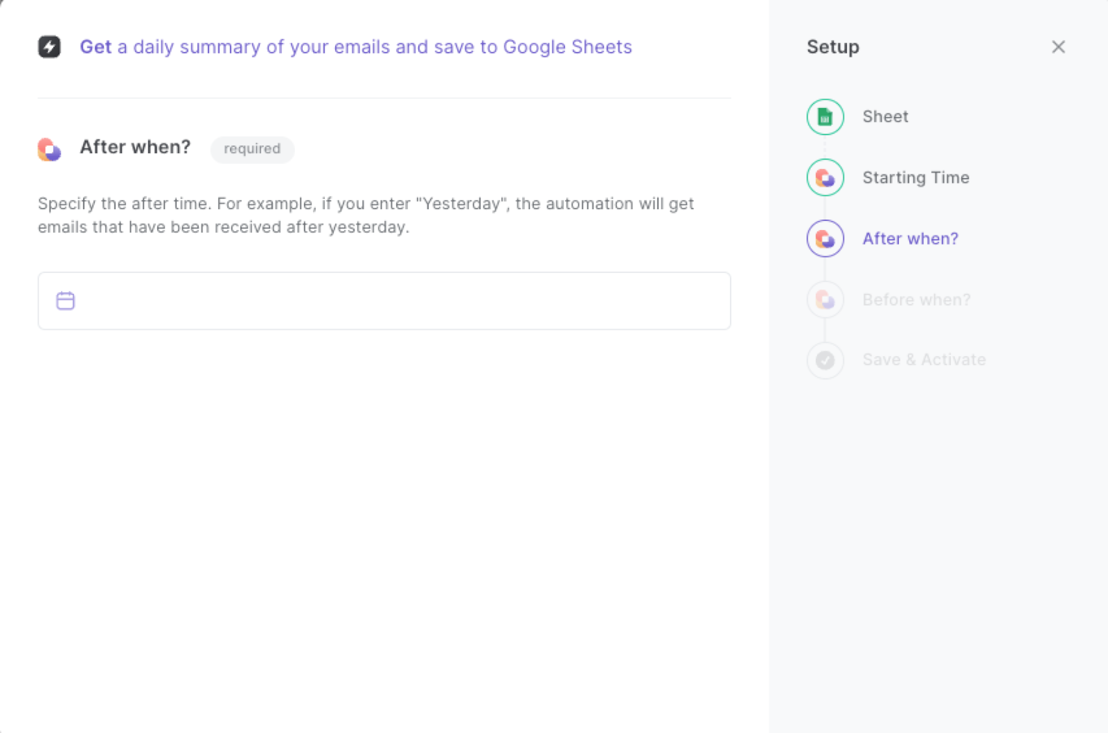
Task: Close the Setup panel
Action: pyautogui.click(x=1058, y=47)
